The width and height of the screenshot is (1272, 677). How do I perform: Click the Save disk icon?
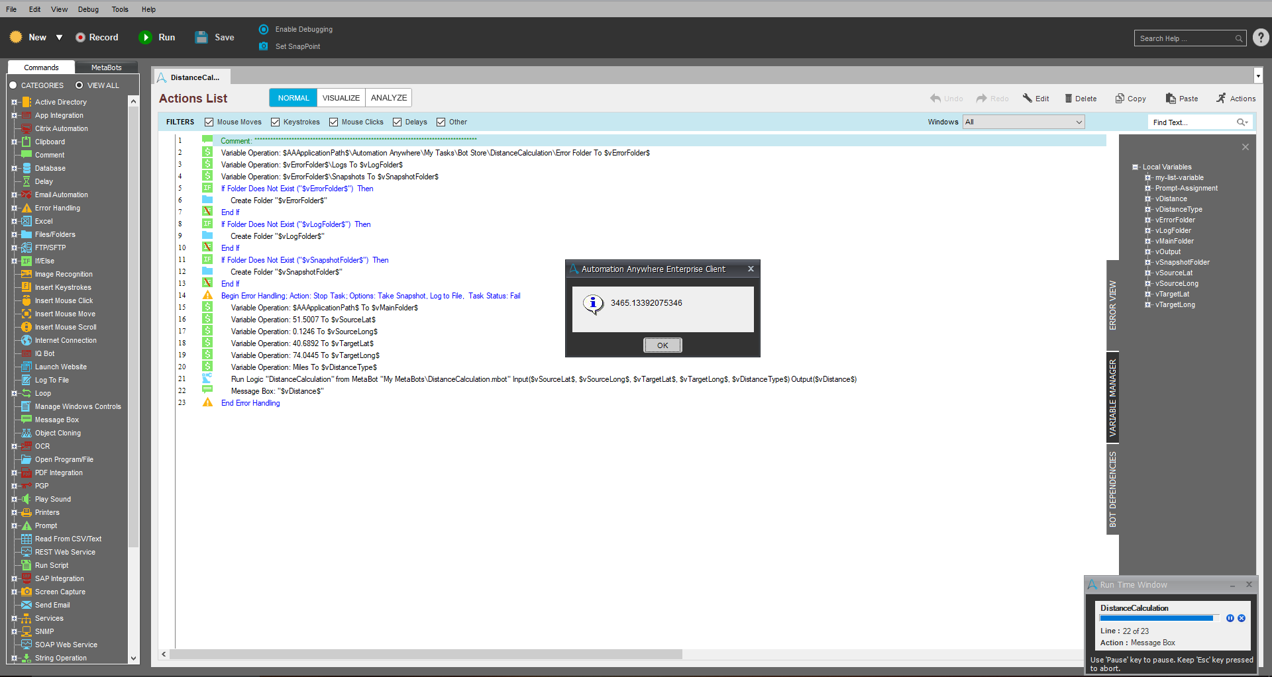coord(201,38)
